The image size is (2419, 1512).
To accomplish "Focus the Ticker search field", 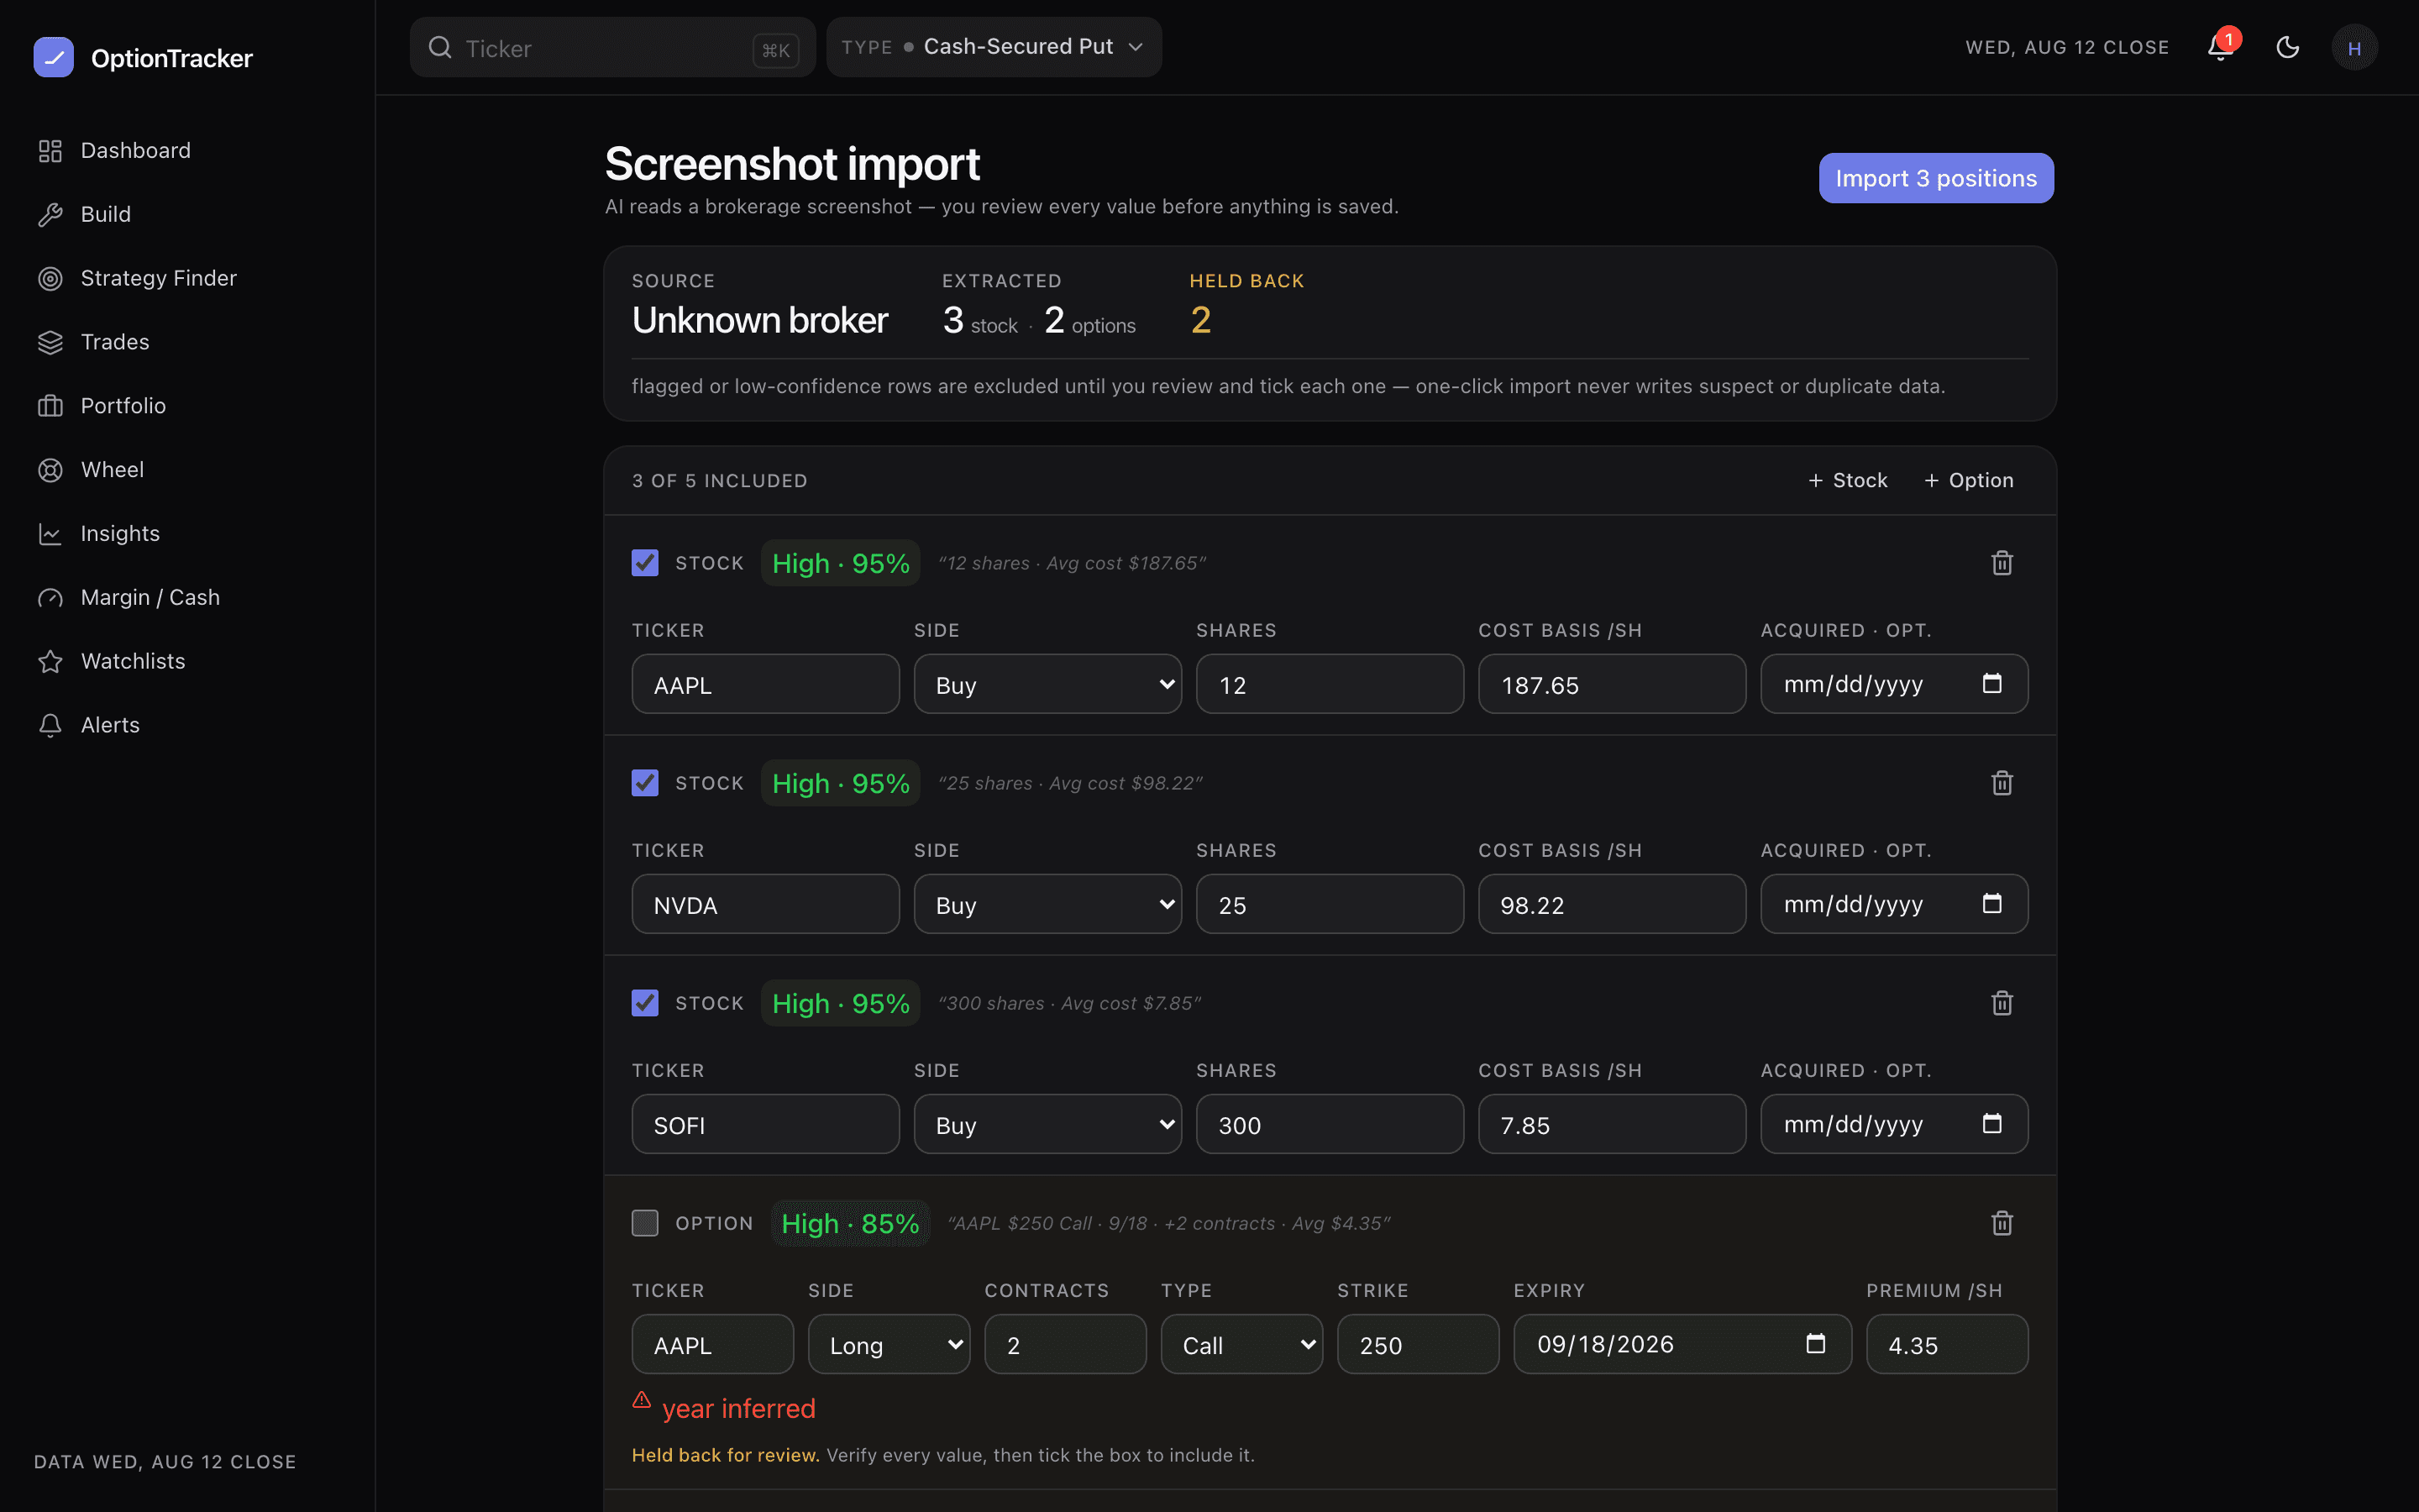I will pyautogui.click(x=611, y=47).
